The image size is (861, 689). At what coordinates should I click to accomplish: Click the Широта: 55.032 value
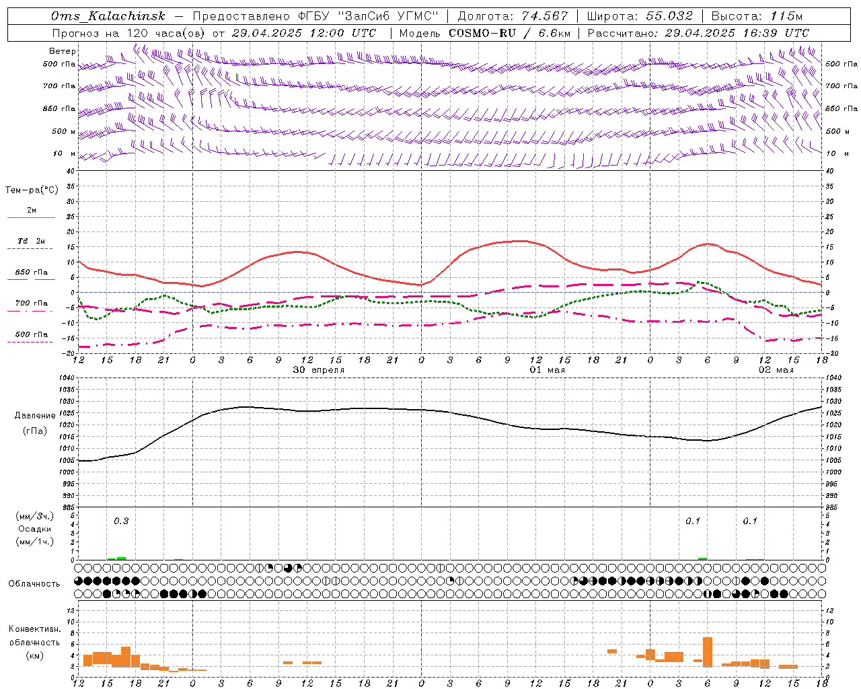point(640,16)
